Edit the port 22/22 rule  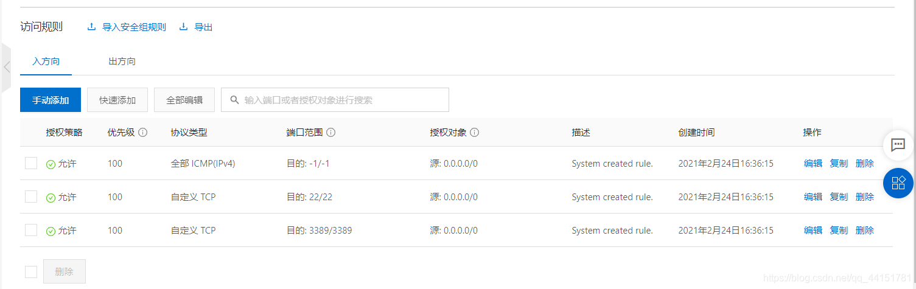pos(813,197)
